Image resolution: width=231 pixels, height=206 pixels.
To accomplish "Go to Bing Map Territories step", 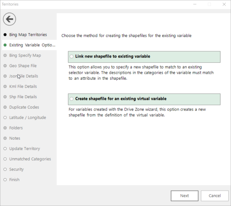I will click(28, 35).
